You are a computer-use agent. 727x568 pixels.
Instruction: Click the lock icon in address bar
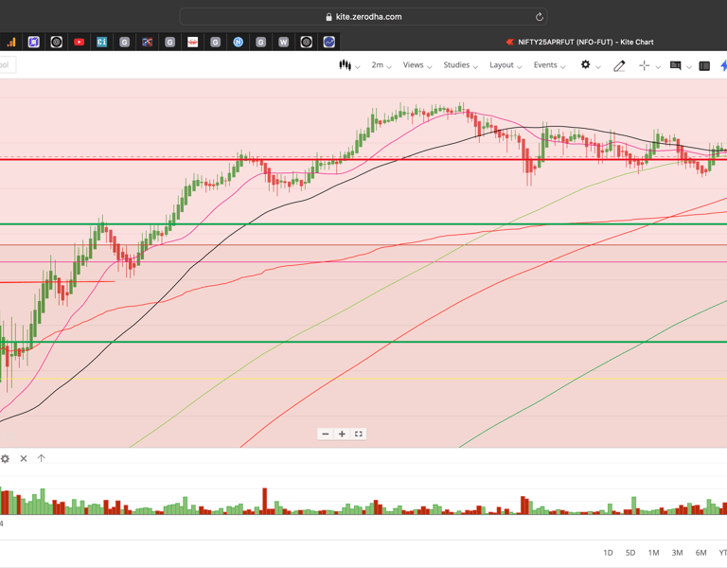coord(328,17)
